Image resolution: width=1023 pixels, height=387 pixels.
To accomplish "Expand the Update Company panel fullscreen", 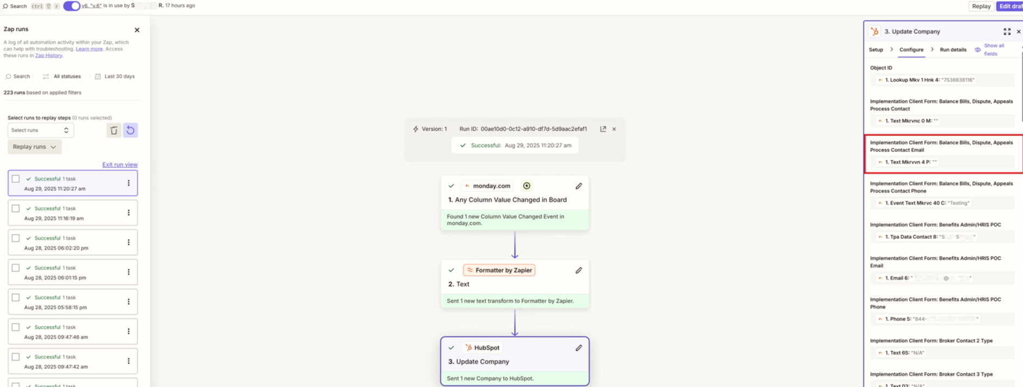I will click(x=1007, y=32).
